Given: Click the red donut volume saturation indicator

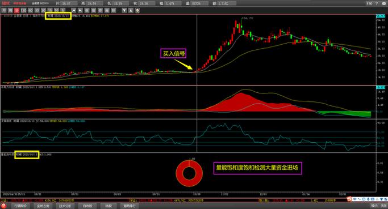Looking at the screenshot, I should tap(189, 173).
